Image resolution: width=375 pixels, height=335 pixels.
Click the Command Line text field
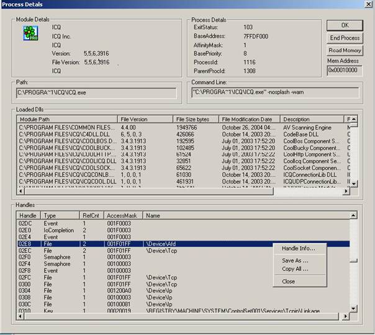275,92
